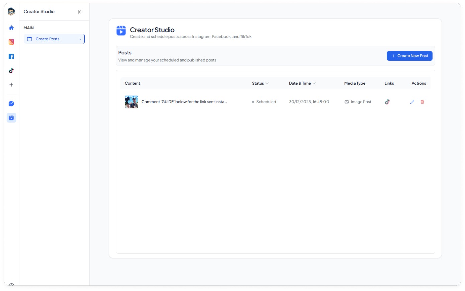
Task: Expand the Status column sort dropdown
Action: 267,83
